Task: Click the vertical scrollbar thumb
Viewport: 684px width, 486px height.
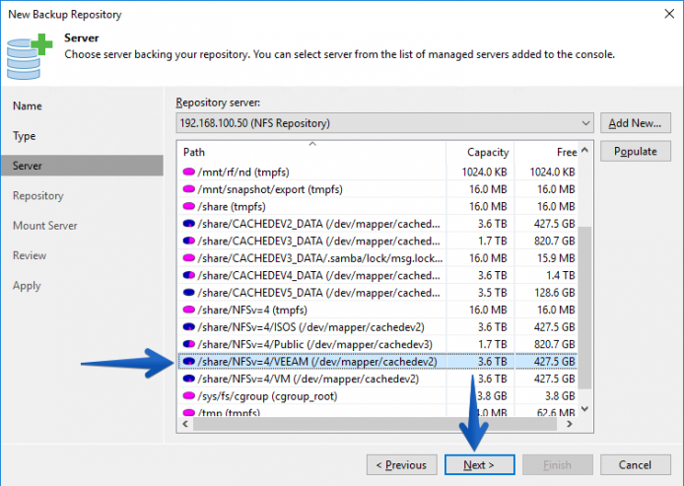Action: (x=585, y=308)
